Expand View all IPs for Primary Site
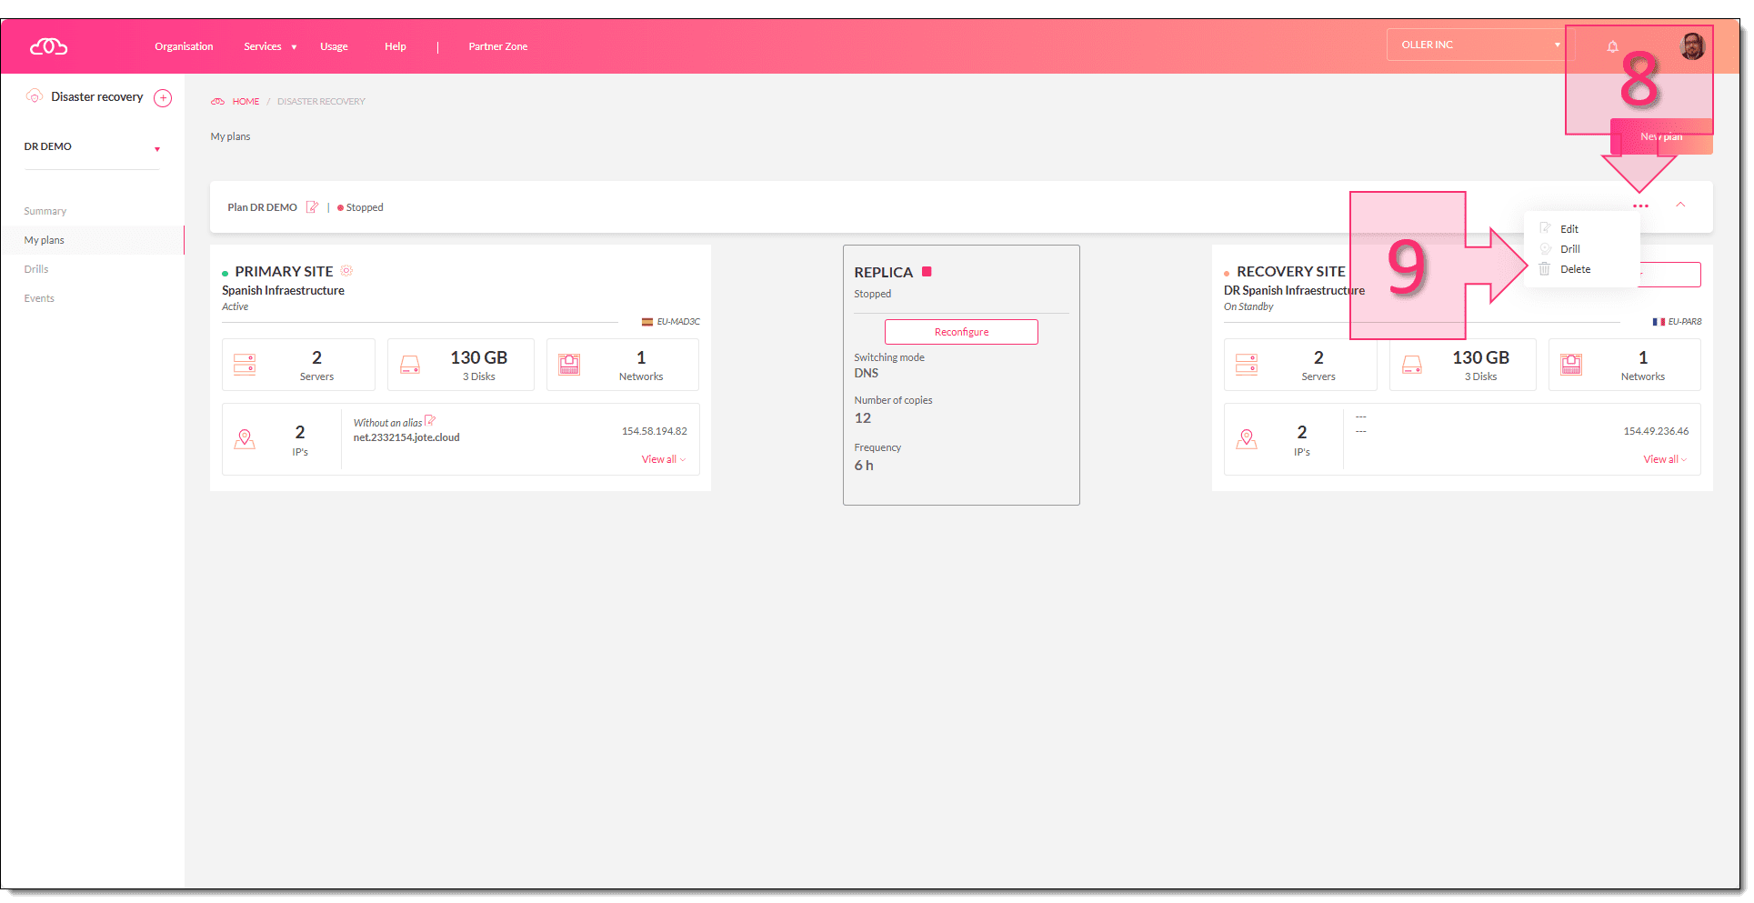This screenshot has width=1754, height=903. point(664,459)
